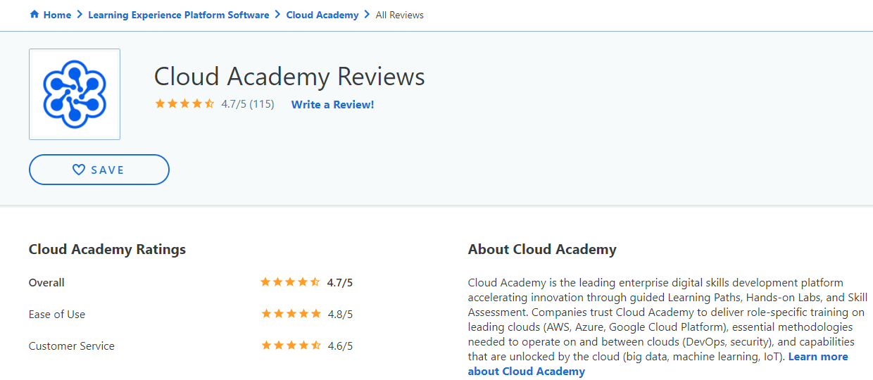Open the Home breadcrumb link

click(x=57, y=15)
